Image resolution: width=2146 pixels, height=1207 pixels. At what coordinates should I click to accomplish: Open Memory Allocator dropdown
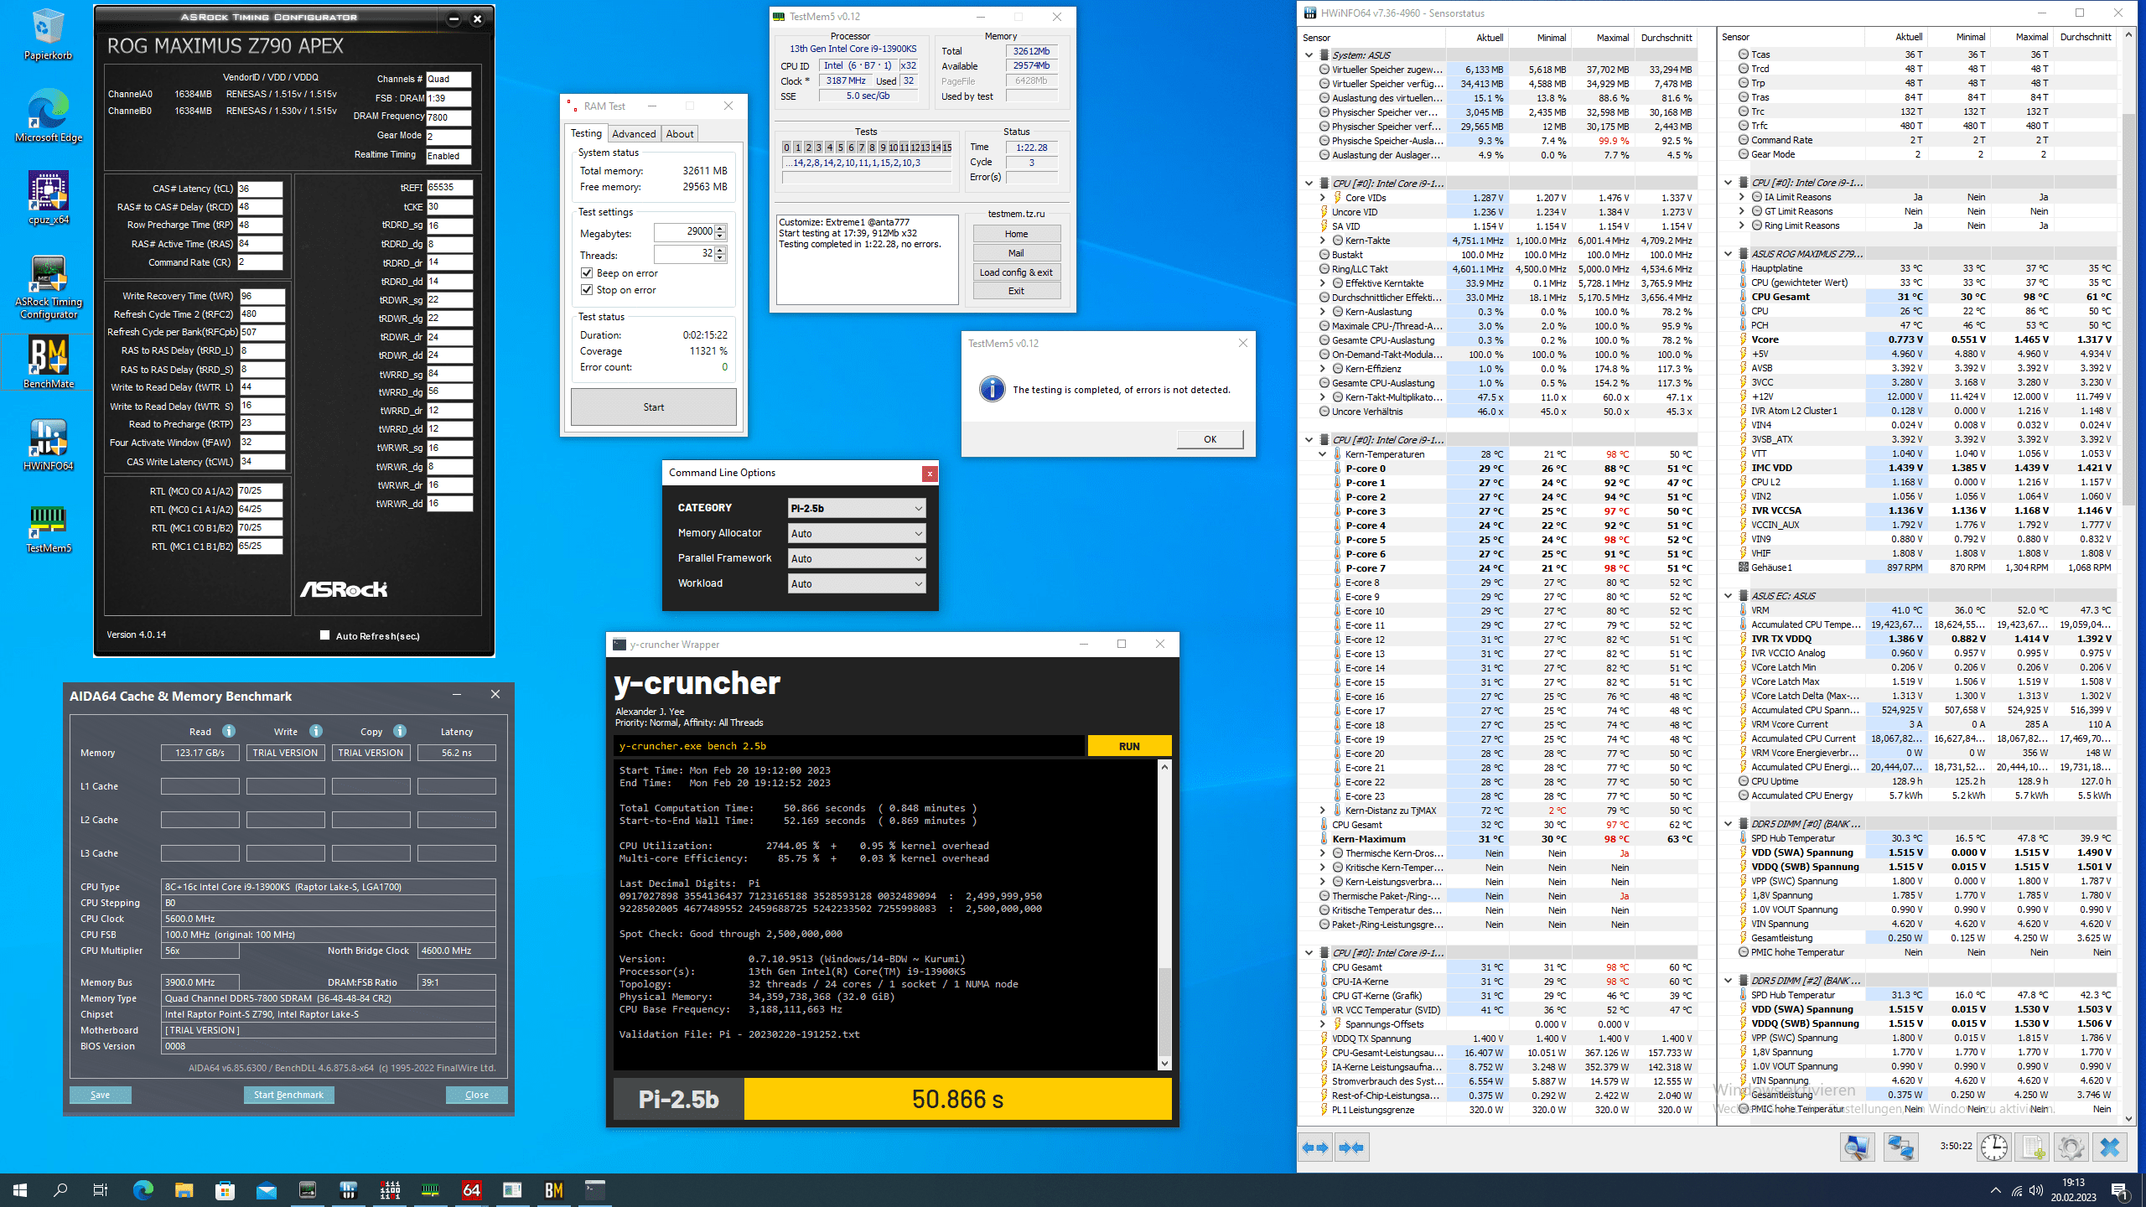coord(856,533)
